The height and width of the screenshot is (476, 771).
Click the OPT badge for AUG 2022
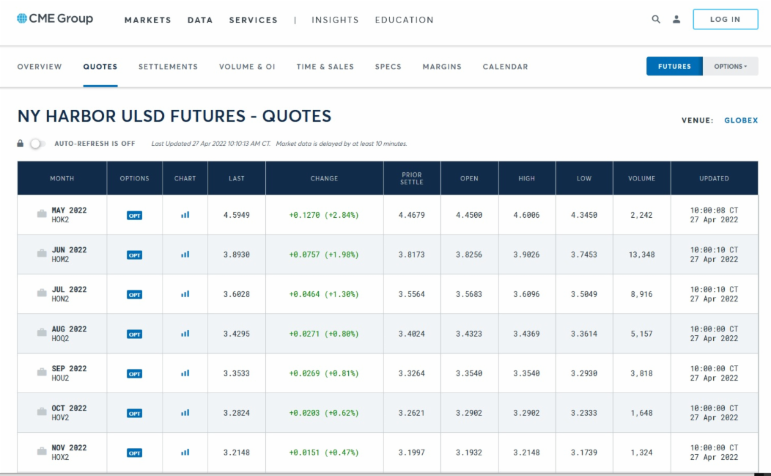134,334
